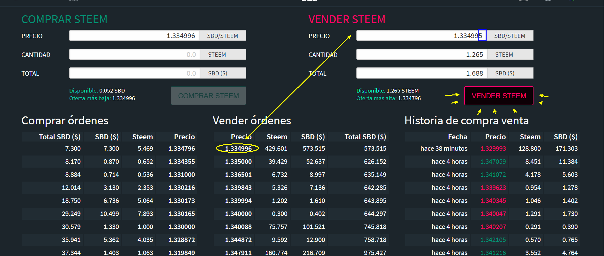Click trade history price 1.340345
Image resolution: width=604 pixels, height=256 pixels.
493,201
